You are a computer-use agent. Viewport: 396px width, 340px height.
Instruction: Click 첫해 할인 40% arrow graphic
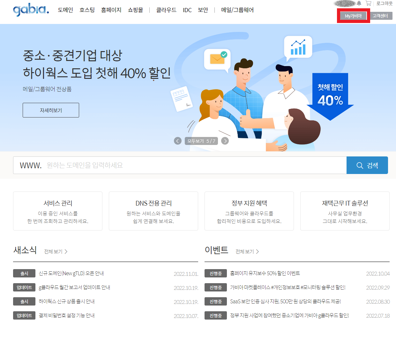point(330,97)
